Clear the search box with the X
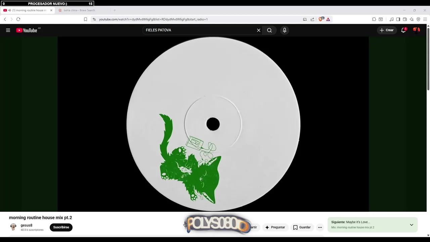 pos(259,30)
